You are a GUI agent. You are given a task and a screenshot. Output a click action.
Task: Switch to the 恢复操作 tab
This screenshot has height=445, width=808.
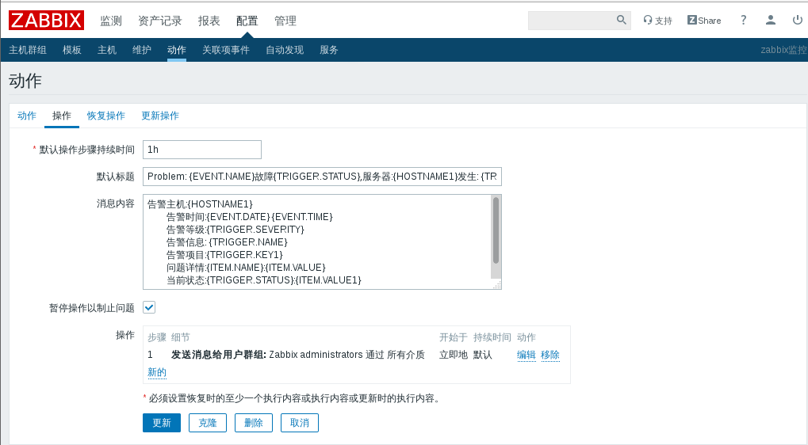[105, 116]
